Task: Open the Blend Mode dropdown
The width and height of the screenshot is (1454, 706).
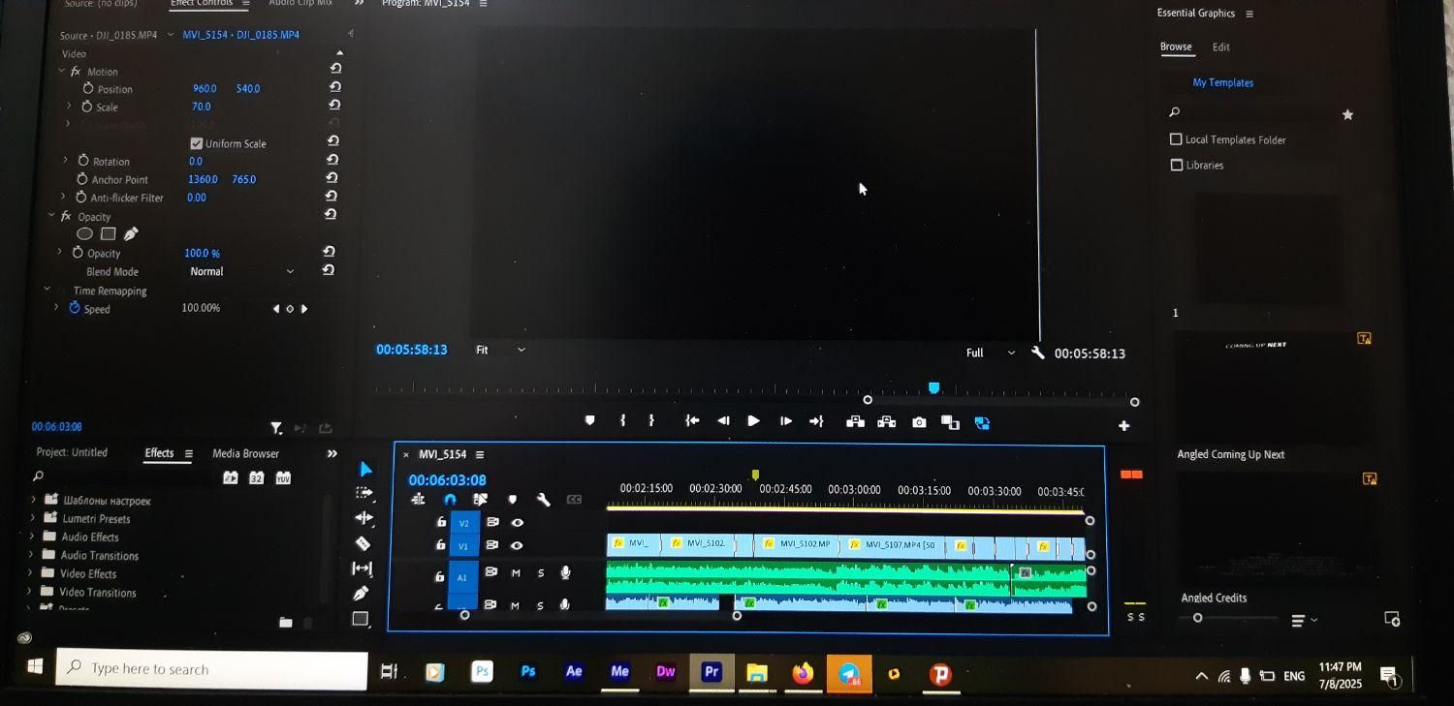Action: coord(240,271)
